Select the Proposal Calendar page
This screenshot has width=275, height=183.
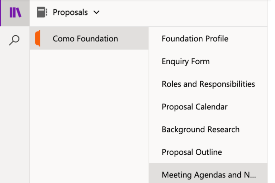coord(195,107)
